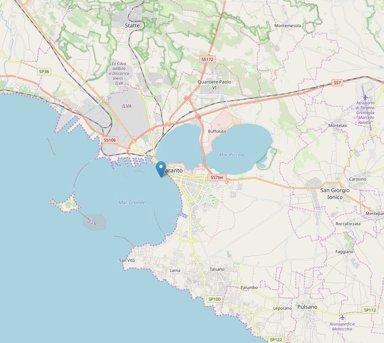This screenshot has height=343, width=384.
Task: Click the Aviosuperficie Monticchio airfield icon
Action: pyautogui.click(x=342, y=317)
